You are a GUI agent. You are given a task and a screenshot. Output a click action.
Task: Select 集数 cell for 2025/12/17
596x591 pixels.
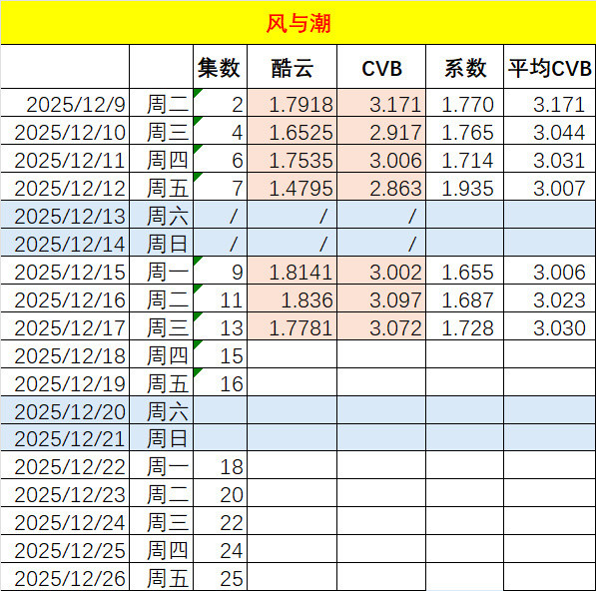pos(220,326)
